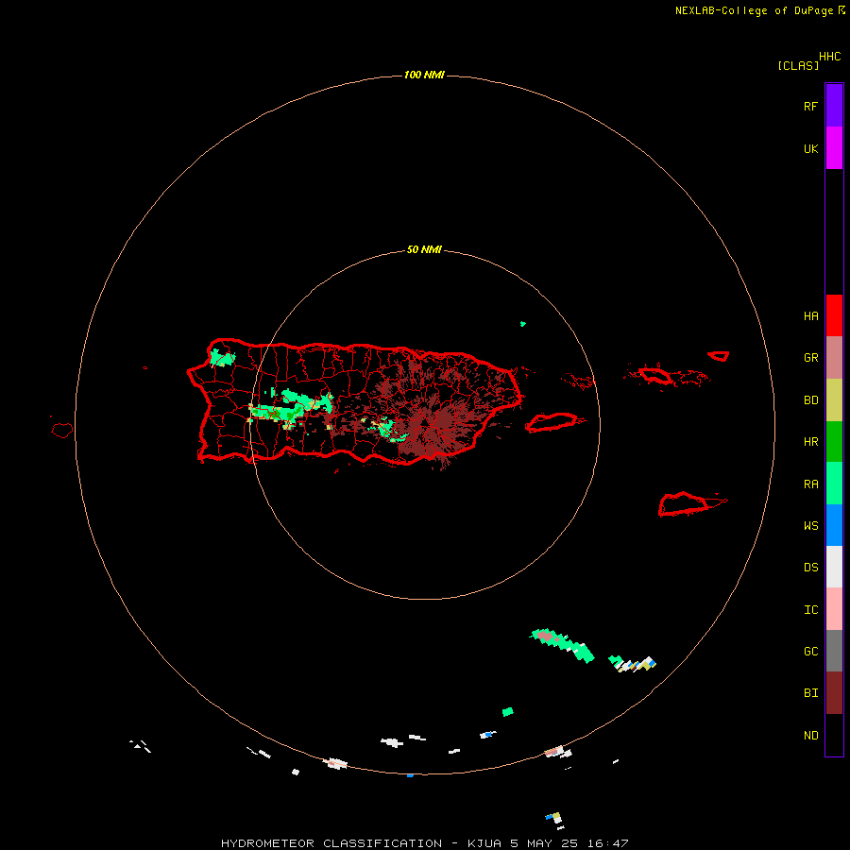Click the NEXLAB-College of DuPage text
Image resolution: width=850 pixels, height=850 pixels.
tap(754, 10)
